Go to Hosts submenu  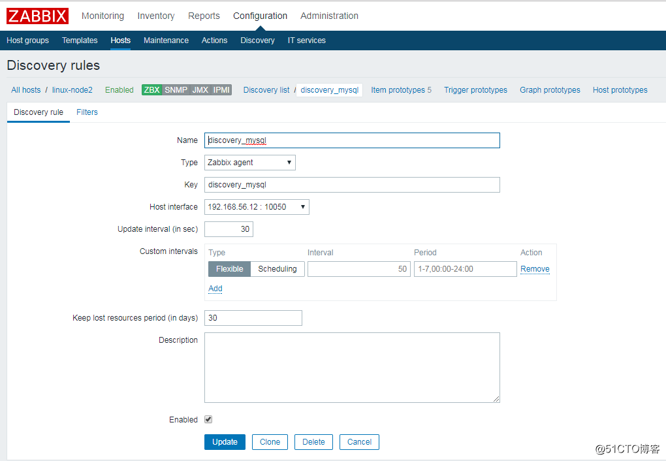coord(121,40)
